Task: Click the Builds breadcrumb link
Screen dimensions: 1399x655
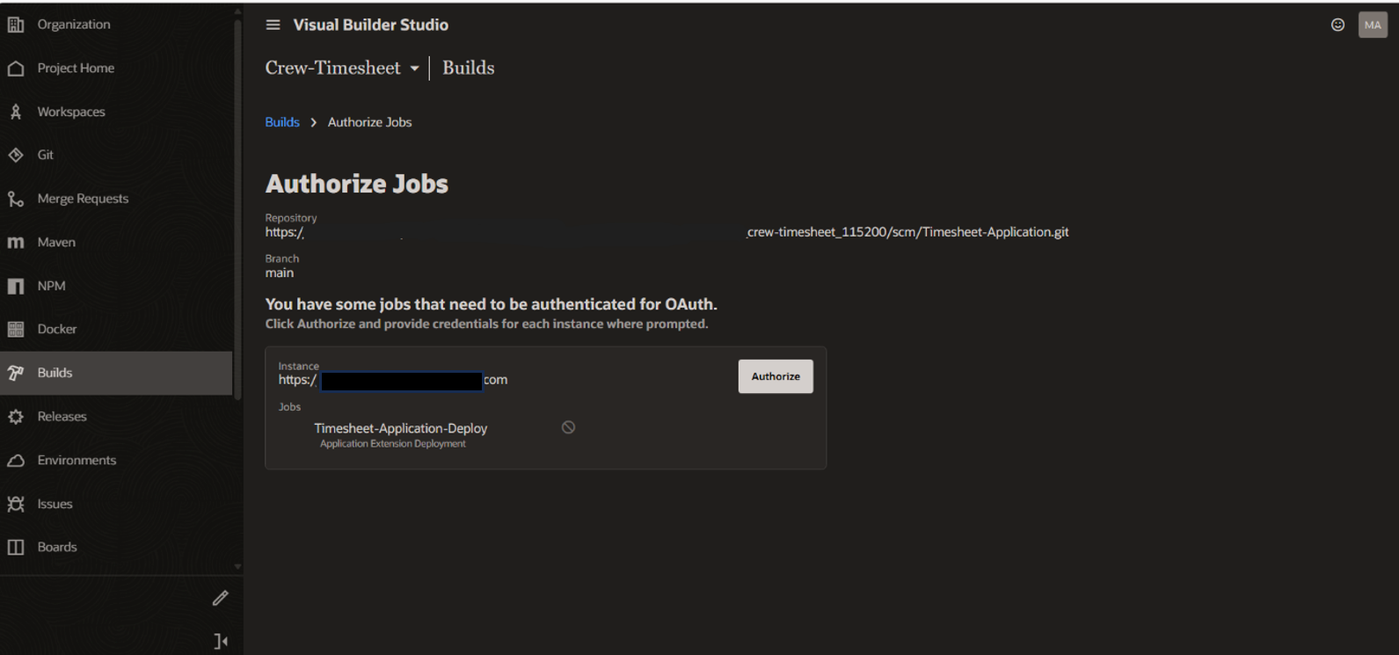Action: tap(282, 122)
